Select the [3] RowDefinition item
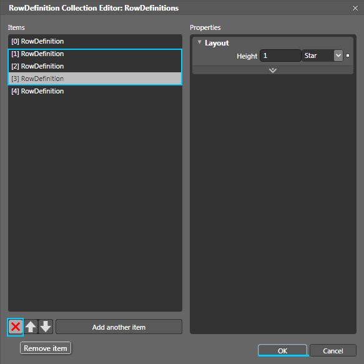The height and width of the screenshot is (364, 364). pos(95,79)
